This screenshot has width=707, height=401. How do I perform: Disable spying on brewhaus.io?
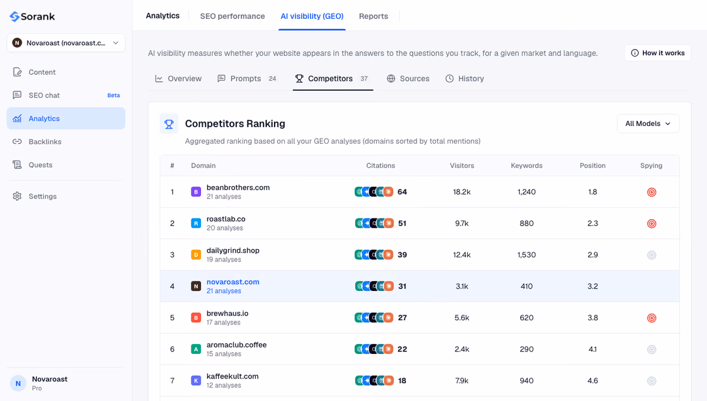click(x=652, y=318)
